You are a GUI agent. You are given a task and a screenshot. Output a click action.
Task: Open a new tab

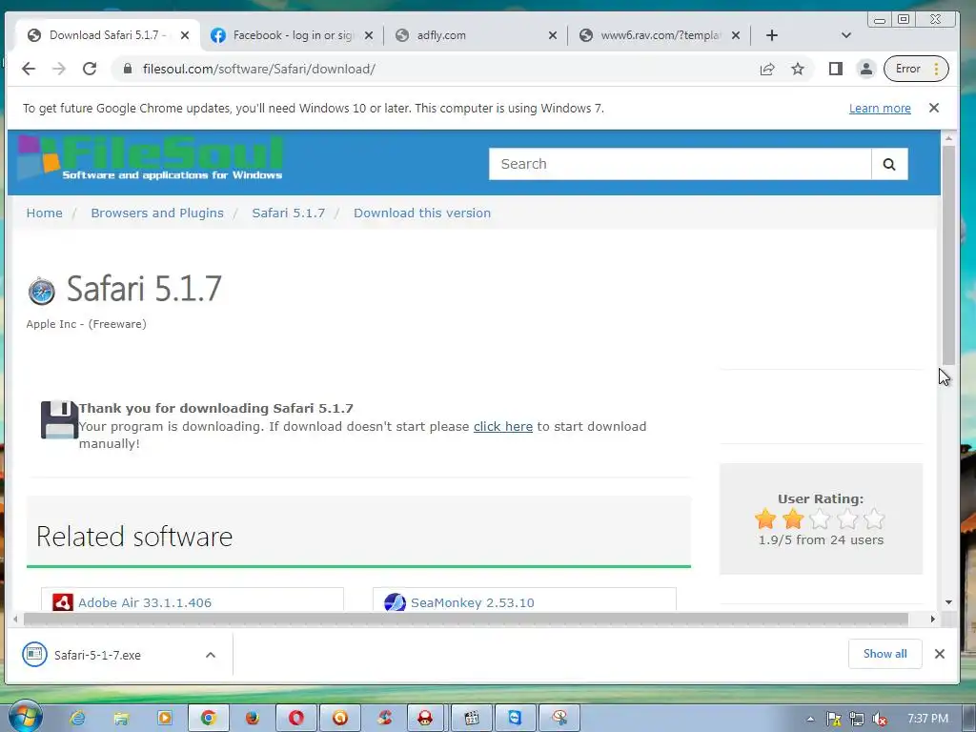click(772, 35)
